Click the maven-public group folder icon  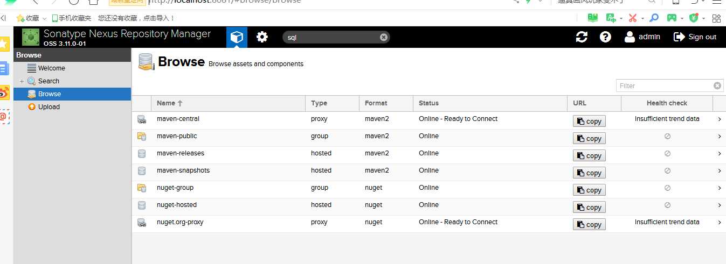(142, 137)
